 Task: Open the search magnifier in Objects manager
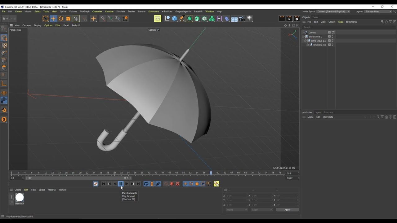[382, 22]
